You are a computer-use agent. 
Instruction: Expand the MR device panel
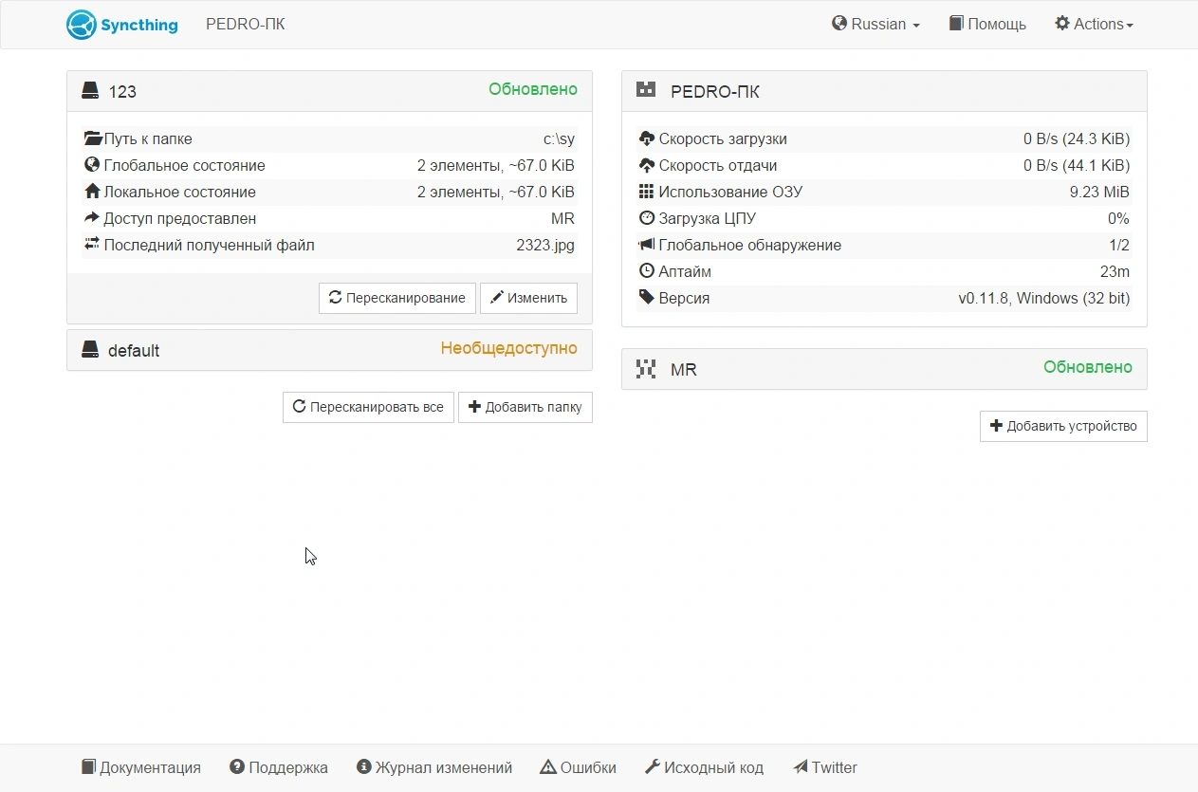pos(884,369)
